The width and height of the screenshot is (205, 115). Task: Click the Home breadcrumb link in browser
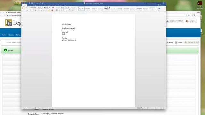9,42
